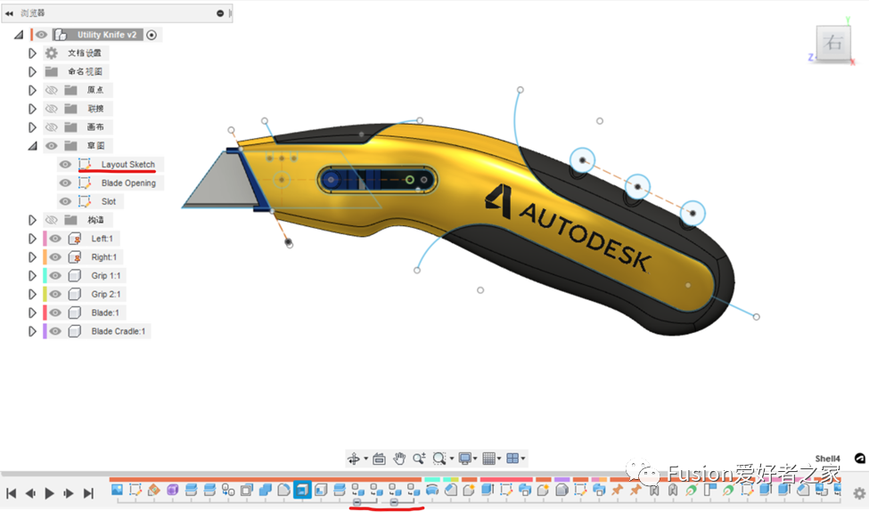The width and height of the screenshot is (869, 512).
Task: Show the 原点 origin folder
Action: point(52,90)
